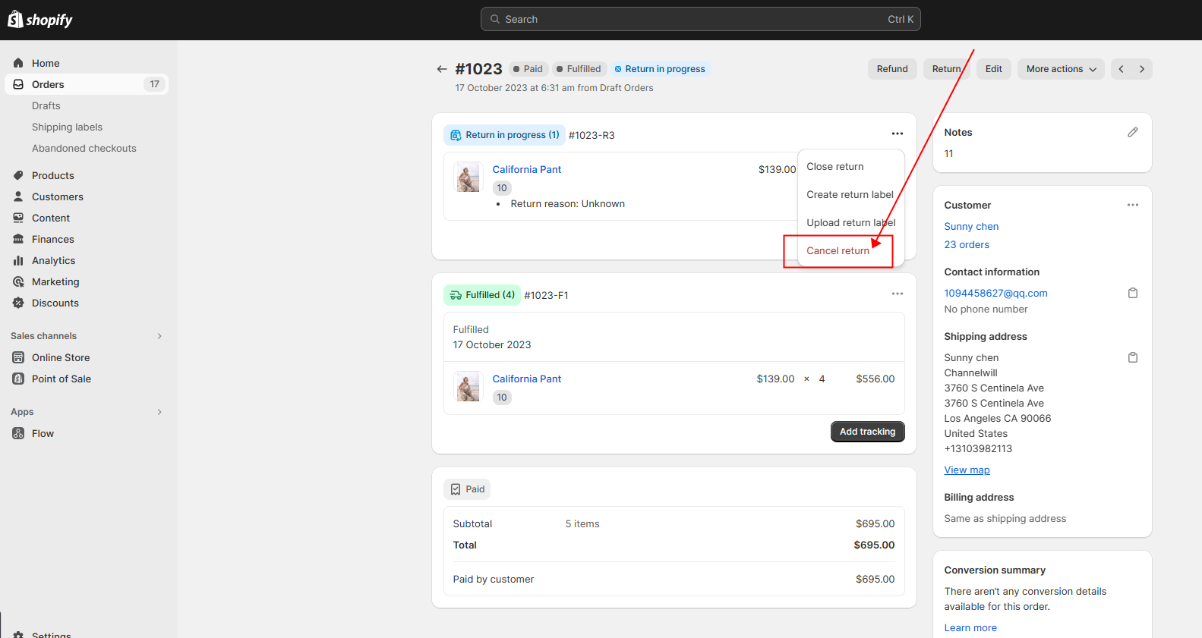Select Cancel return from the menu
The image size is (1202, 638).
point(838,251)
